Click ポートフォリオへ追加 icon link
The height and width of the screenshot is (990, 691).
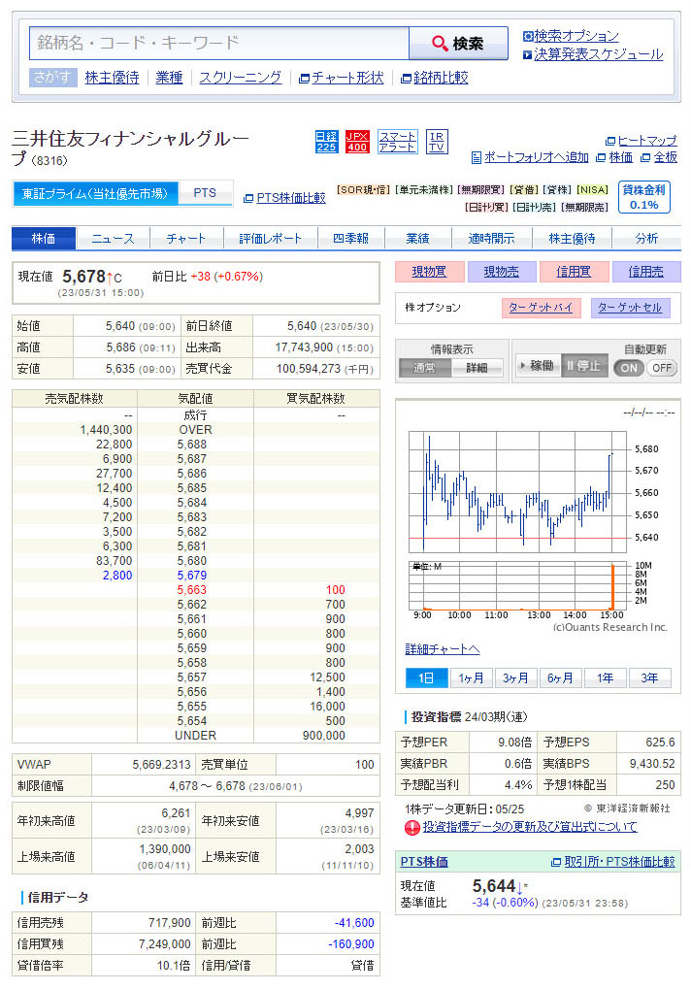(x=530, y=157)
